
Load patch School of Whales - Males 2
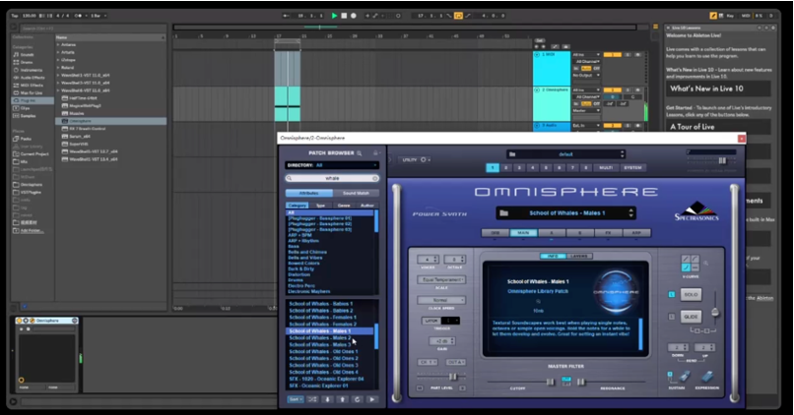[320, 337]
